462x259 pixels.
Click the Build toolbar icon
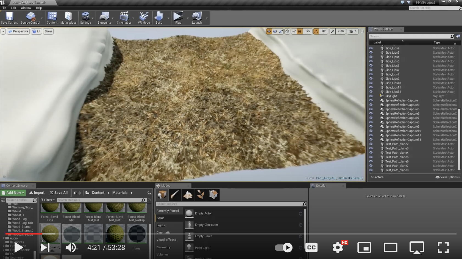click(x=159, y=18)
